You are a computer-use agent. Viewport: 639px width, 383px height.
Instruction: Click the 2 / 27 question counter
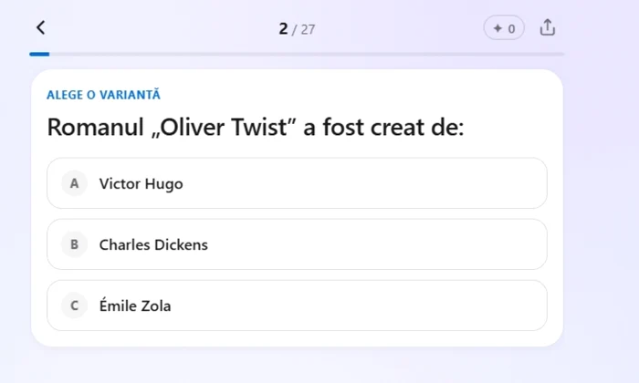(x=297, y=29)
